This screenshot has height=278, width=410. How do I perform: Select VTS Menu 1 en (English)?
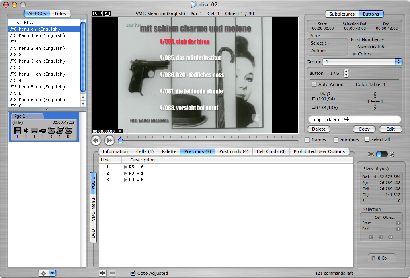tap(44, 35)
